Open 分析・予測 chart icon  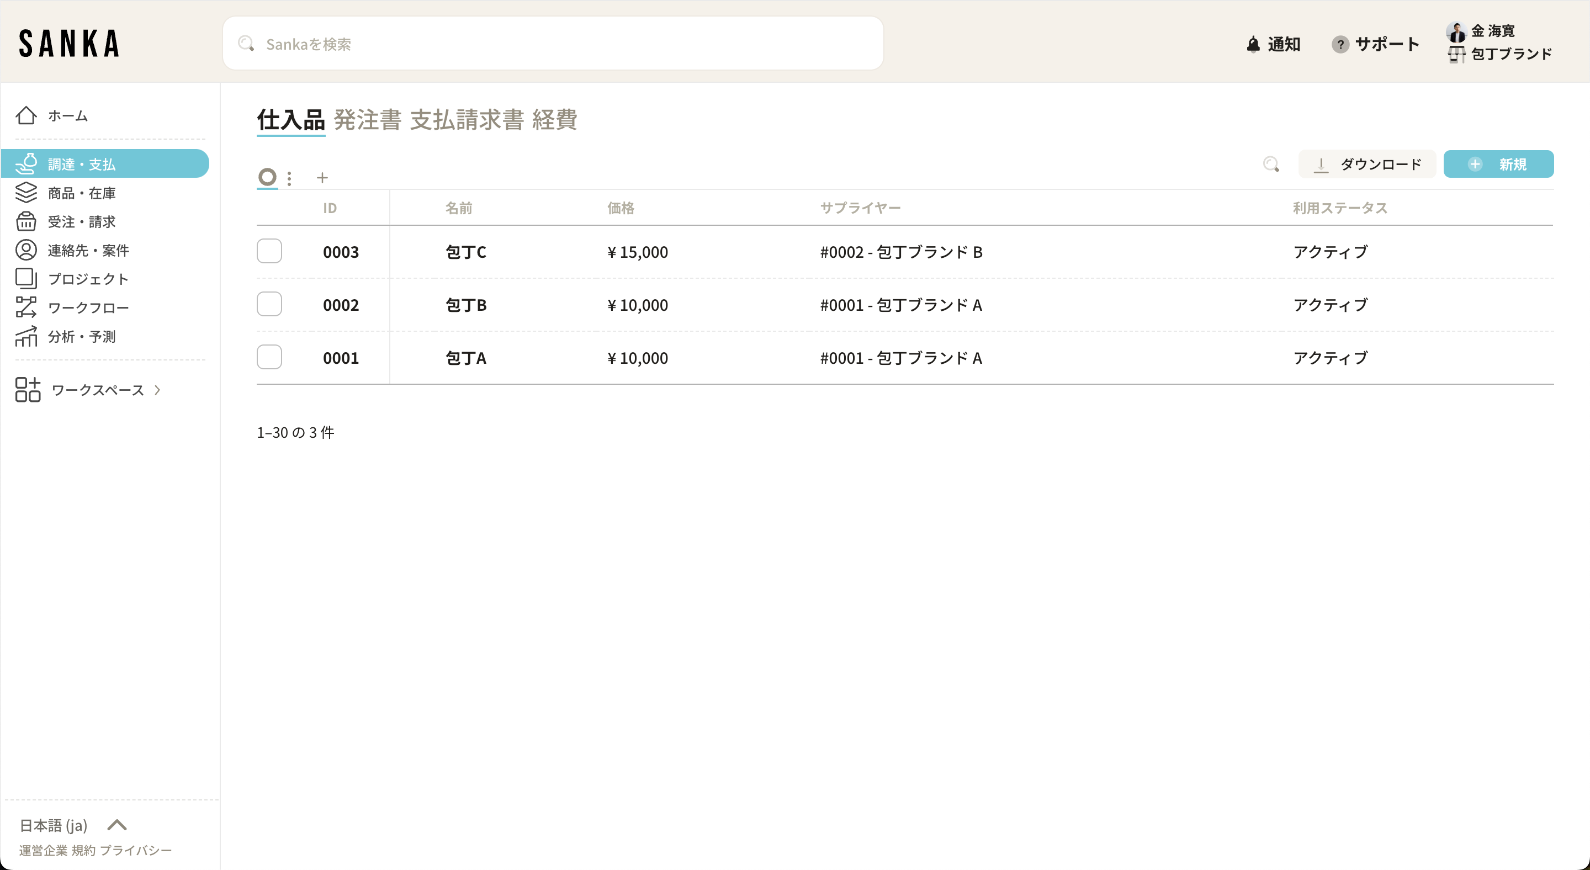[x=26, y=336]
